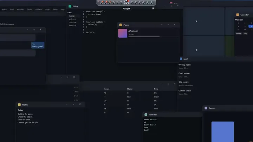Open the Weather menu item
253x142 pixels.
click(x=20, y=9)
